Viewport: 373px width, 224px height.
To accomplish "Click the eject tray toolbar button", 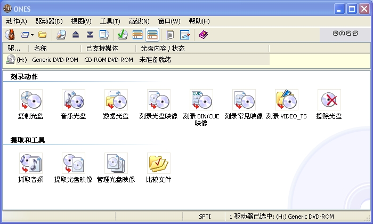I will [x=76, y=35].
